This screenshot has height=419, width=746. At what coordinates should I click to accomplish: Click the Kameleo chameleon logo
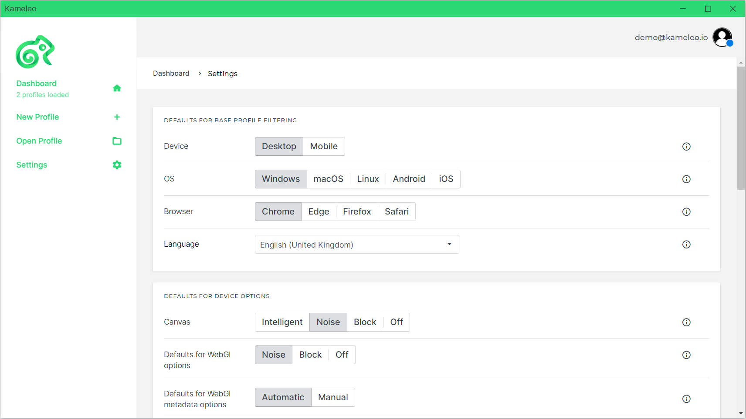[35, 52]
